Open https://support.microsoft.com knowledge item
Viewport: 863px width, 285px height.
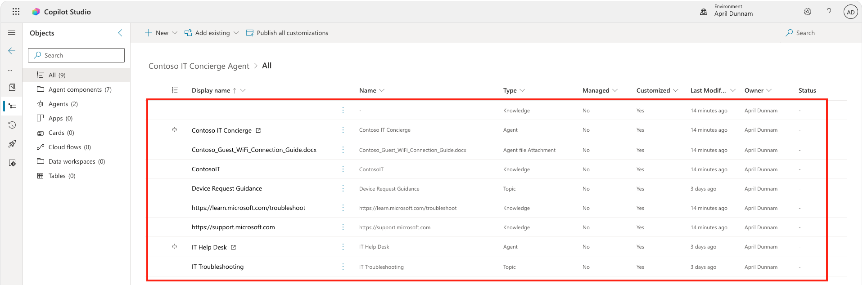pyautogui.click(x=233, y=227)
